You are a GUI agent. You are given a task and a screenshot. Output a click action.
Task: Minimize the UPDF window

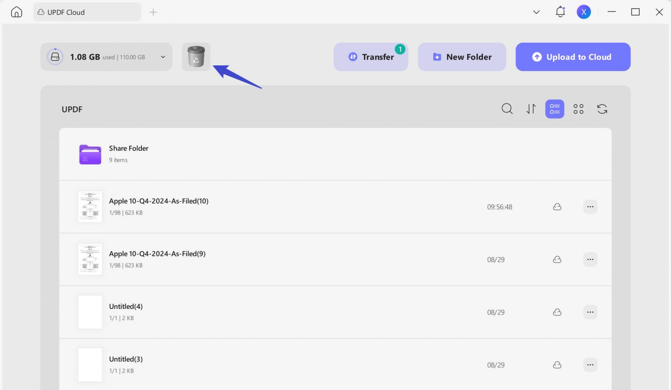[x=612, y=12]
